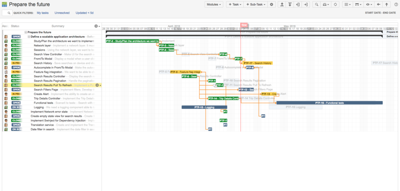Image resolution: width=400 pixels, height=191 pixels.
Task: Click the magnifier search icon in toolbar
Action: click(x=316, y=4)
